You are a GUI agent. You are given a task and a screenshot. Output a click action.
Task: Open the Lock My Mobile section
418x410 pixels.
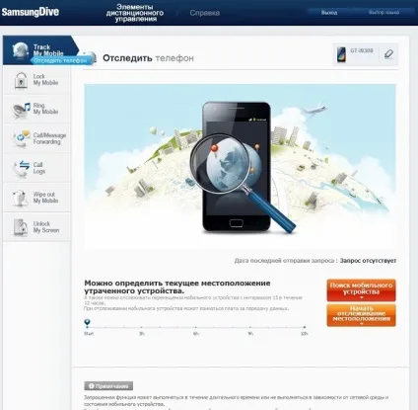[36, 80]
